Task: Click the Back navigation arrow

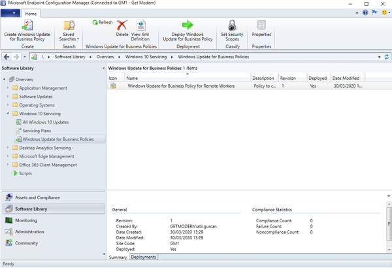Action: (x=7, y=57)
